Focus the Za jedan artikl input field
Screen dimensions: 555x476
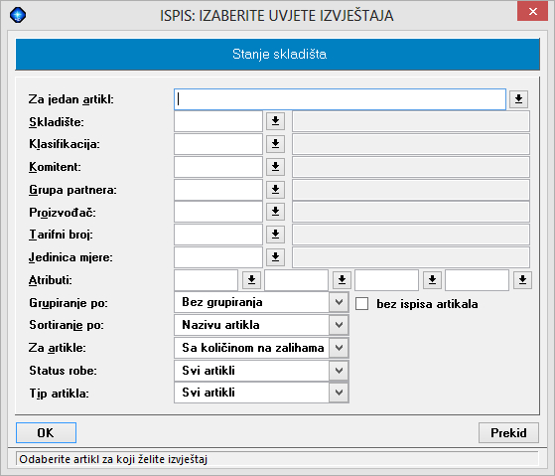click(x=340, y=99)
